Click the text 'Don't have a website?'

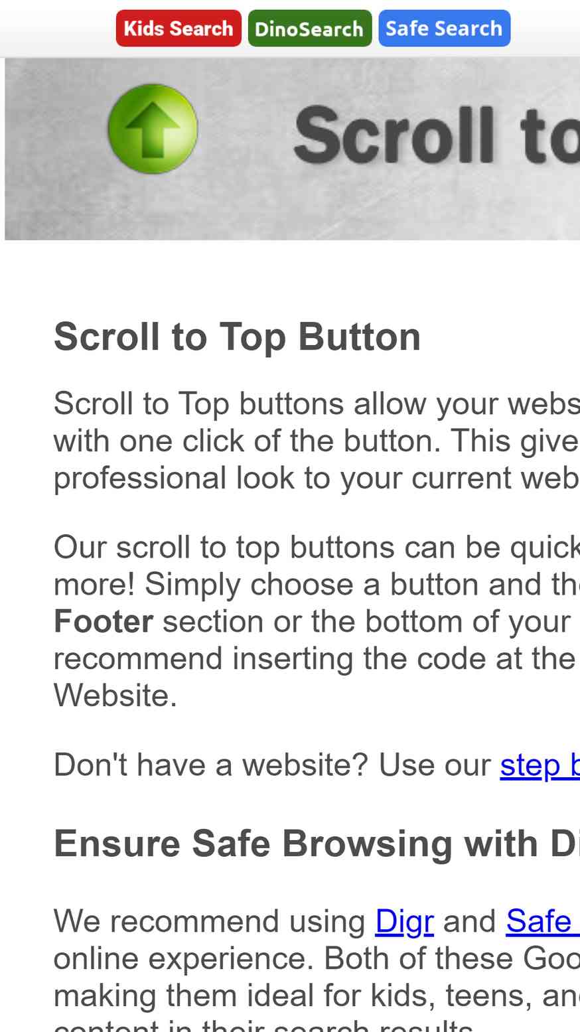point(212,765)
